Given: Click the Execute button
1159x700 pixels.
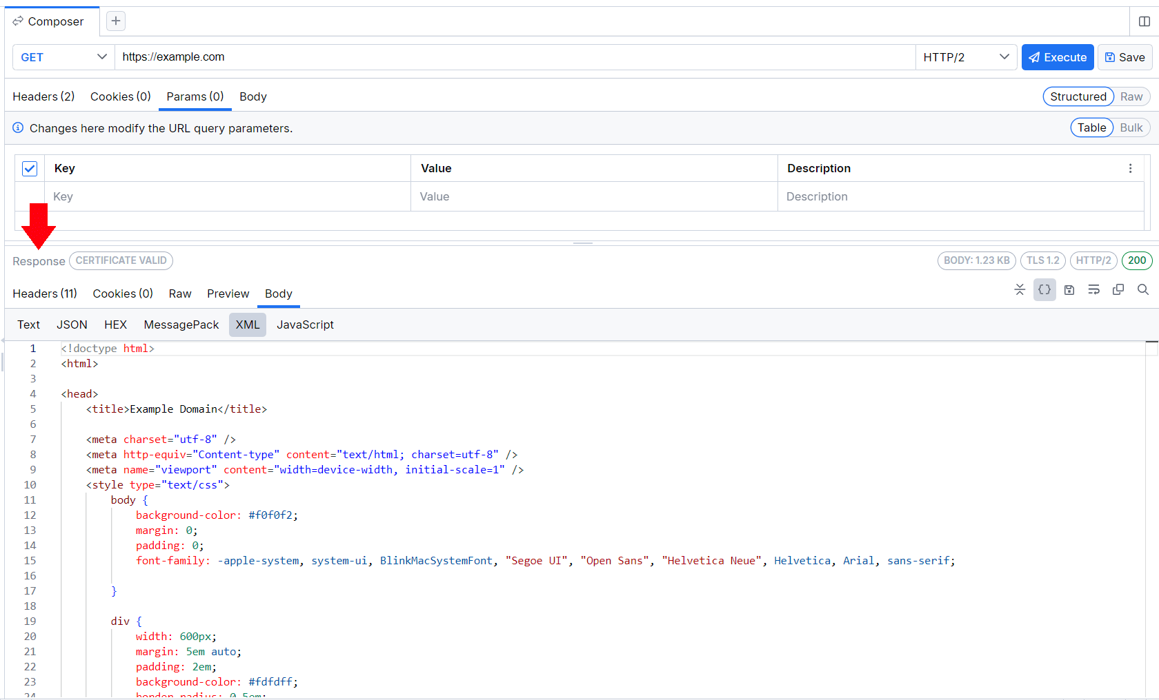Looking at the screenshot, I should pyautogui.click(x=1058, y=57).
